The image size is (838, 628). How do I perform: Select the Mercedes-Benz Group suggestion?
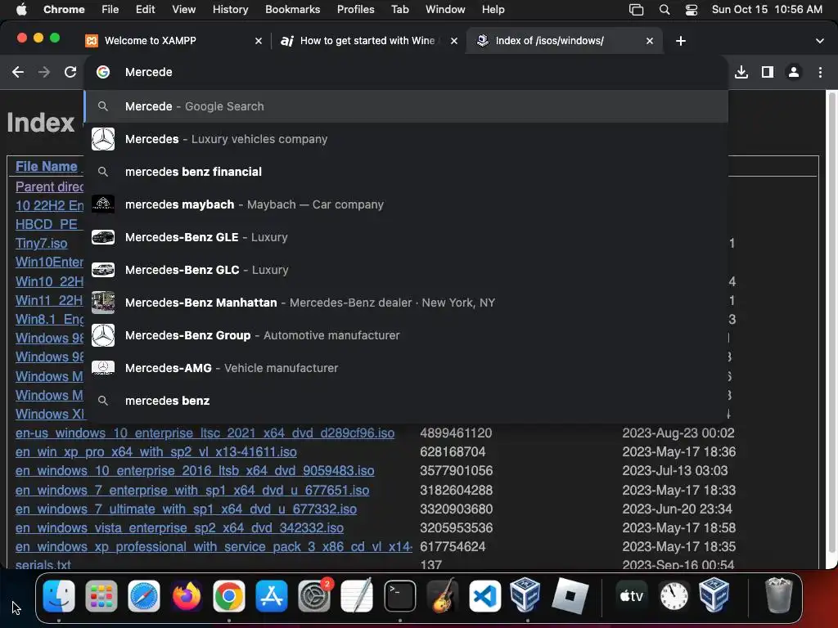406,335
